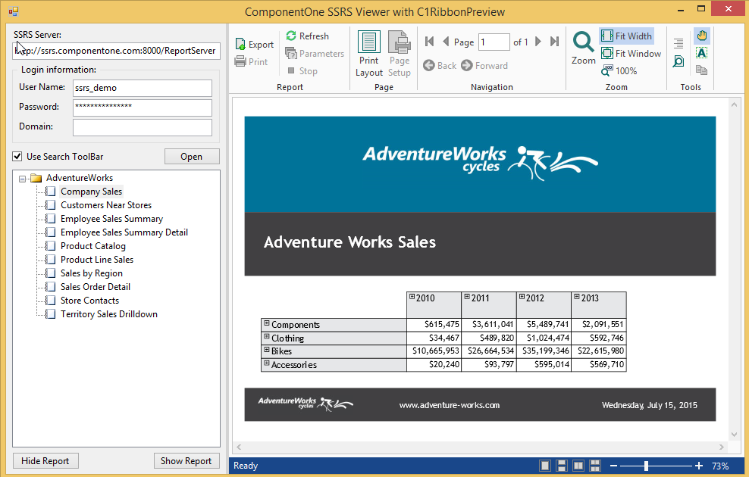The height and width of the screenshot is (477, 749).
Task: Select the Product Catalog report
Action: 93,246
